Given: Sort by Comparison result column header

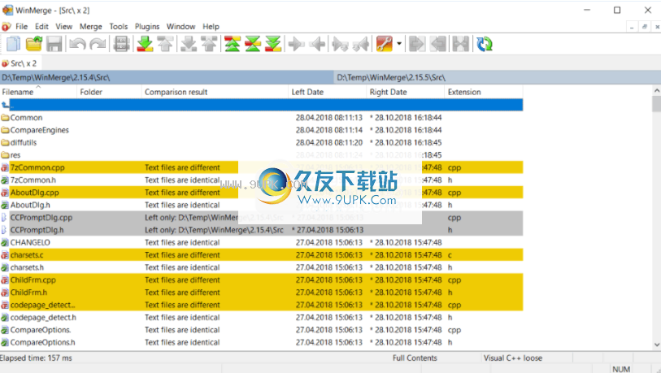Looking at the screenshot, I should 215,92.
